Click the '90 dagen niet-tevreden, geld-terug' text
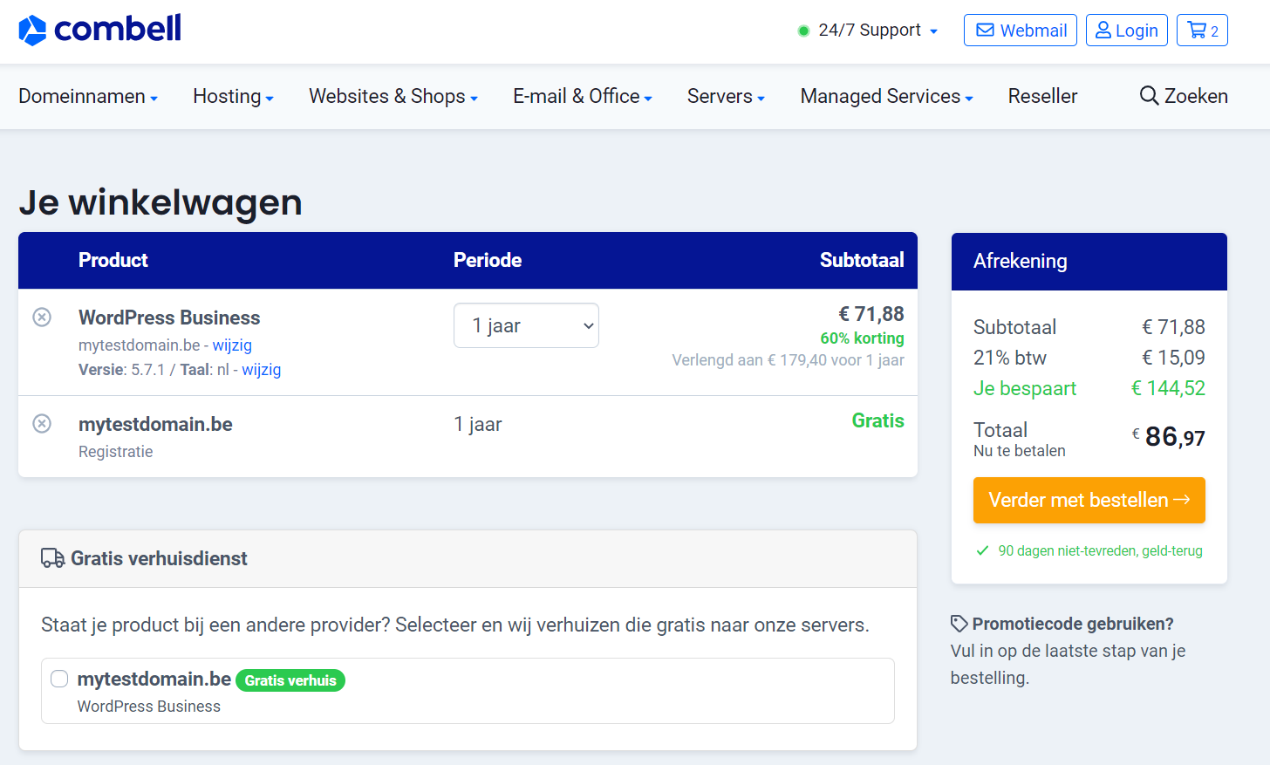The width and height of the screenshot is (1270, 765). pos(1101,551)
